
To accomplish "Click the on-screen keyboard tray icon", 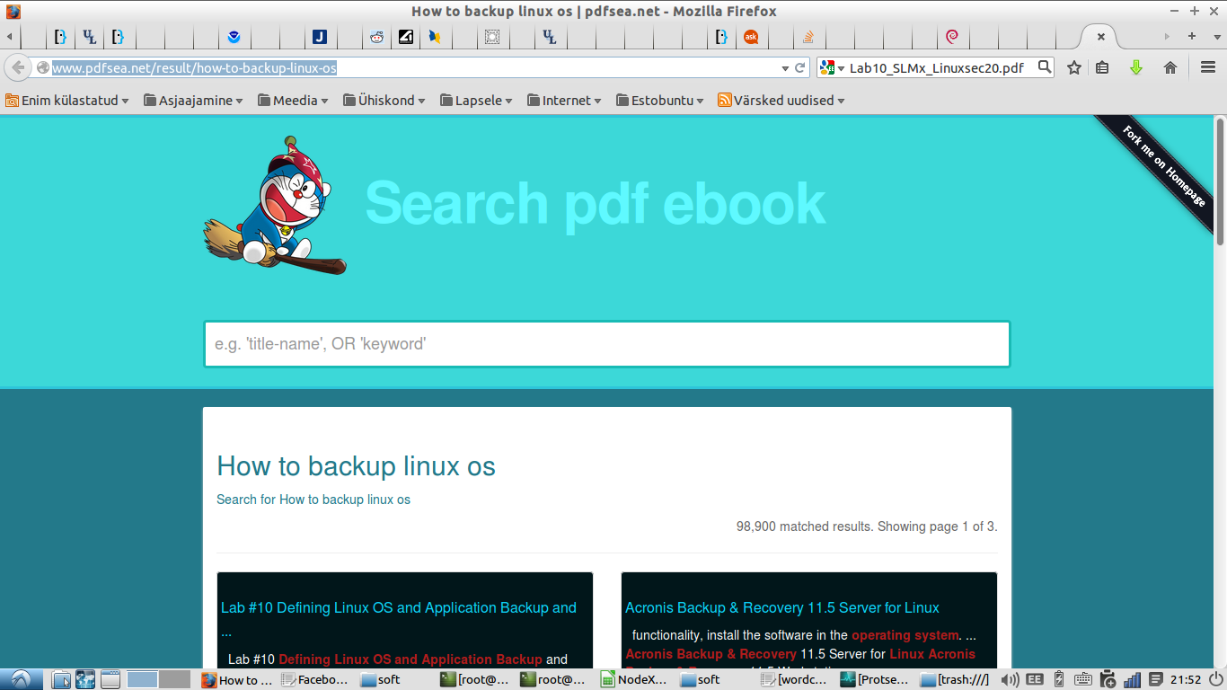I will (x=1082, y=680).
